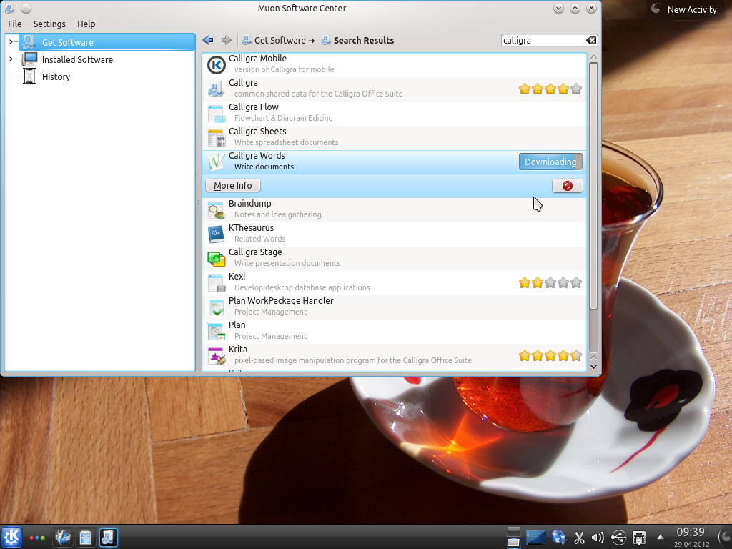The width and height of the screenshot is (732, 549).
Task: Click the vertical scrollbar thumb
Action: coord(593,185)
